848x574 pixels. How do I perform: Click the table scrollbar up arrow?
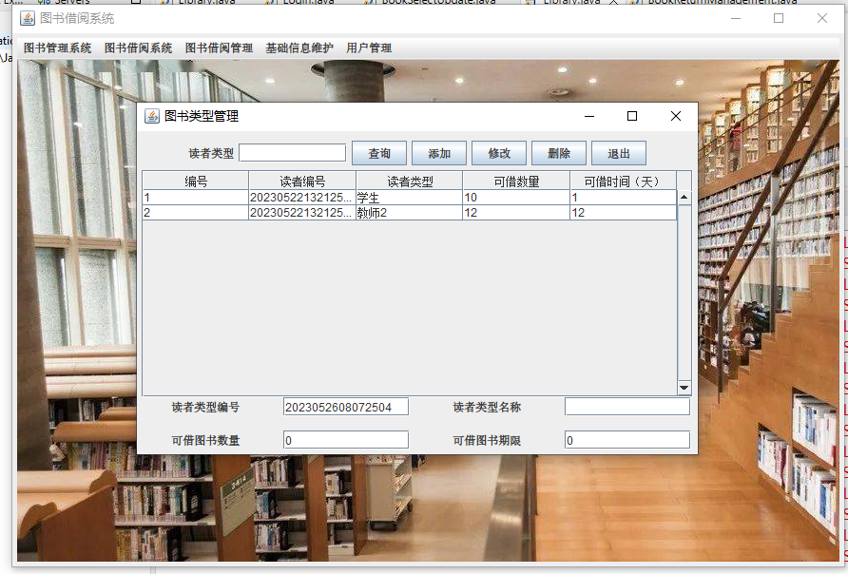684,198
